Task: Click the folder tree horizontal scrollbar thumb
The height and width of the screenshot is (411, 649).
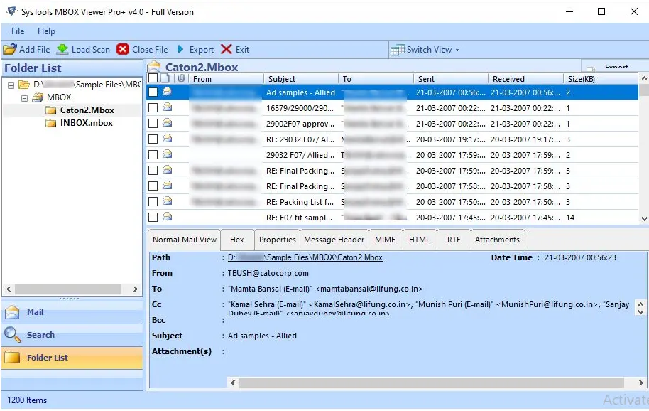Action: click(x=68, y=289)
